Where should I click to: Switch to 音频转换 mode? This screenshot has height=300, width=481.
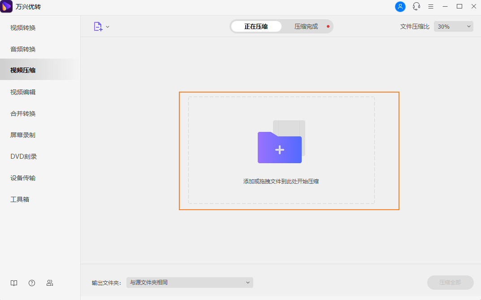pos(22,49)
